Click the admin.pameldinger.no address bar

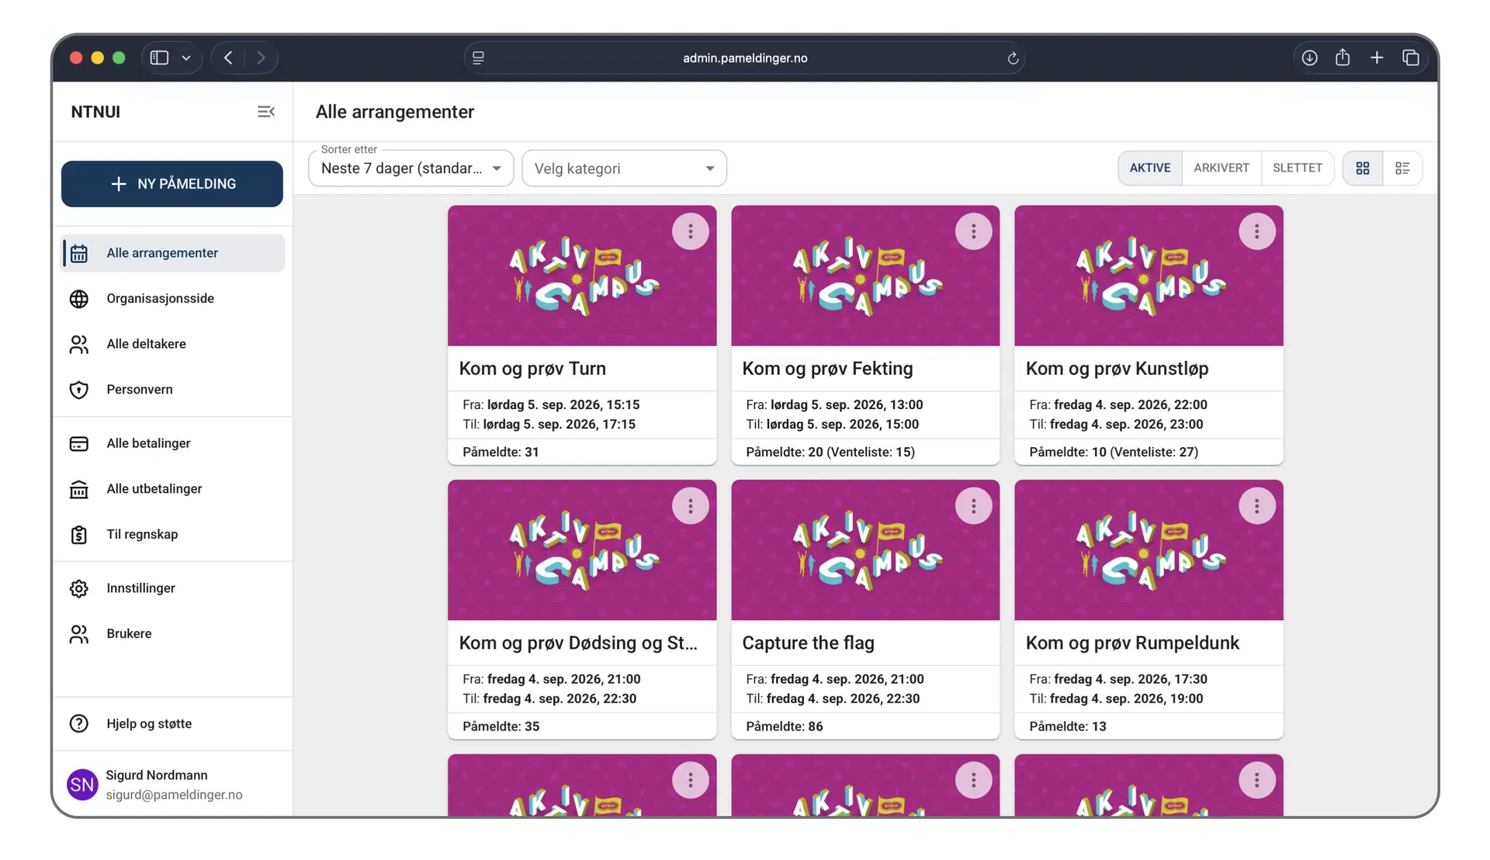[745, 58]
